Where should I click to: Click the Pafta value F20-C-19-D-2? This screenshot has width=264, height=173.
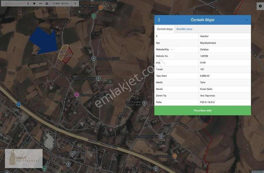click(x=207, y=102)
